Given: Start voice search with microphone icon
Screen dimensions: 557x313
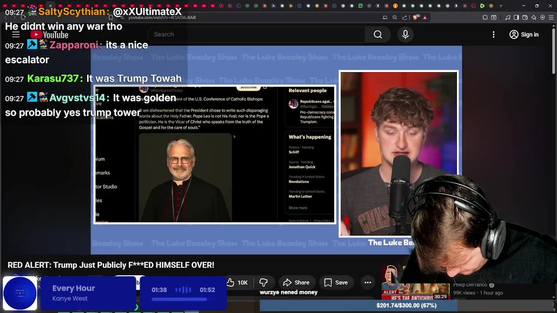Looking at the screenshot, I should pos(406,34).
